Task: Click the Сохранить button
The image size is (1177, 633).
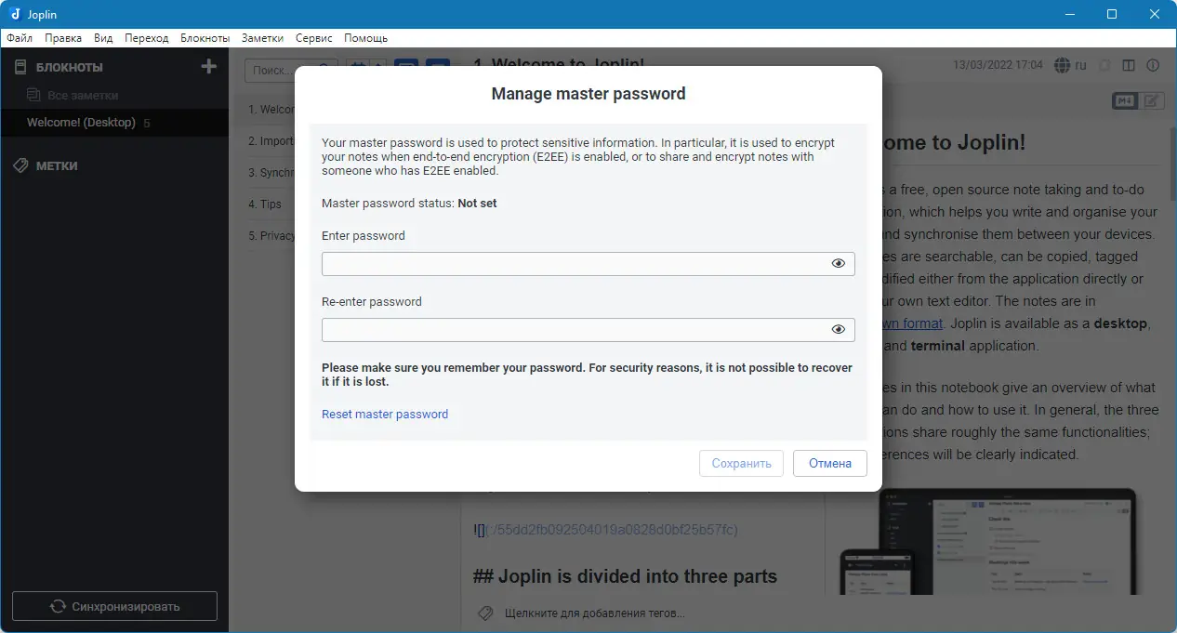Action: pyautogui.click(x=741, y=463)
